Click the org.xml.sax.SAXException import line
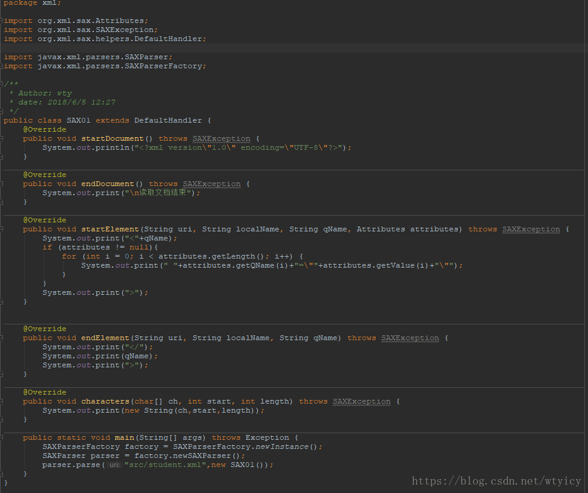Image resolution: width=588 pixels, height=493 pixels. 80,30
